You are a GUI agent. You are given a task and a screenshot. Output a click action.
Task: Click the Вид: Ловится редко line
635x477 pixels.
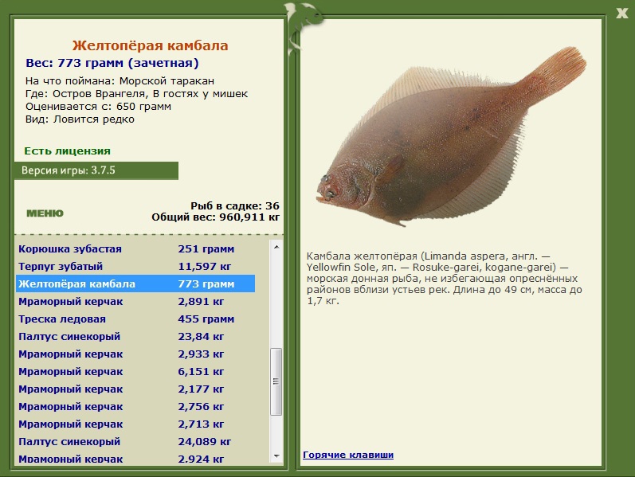click(80, 119)
